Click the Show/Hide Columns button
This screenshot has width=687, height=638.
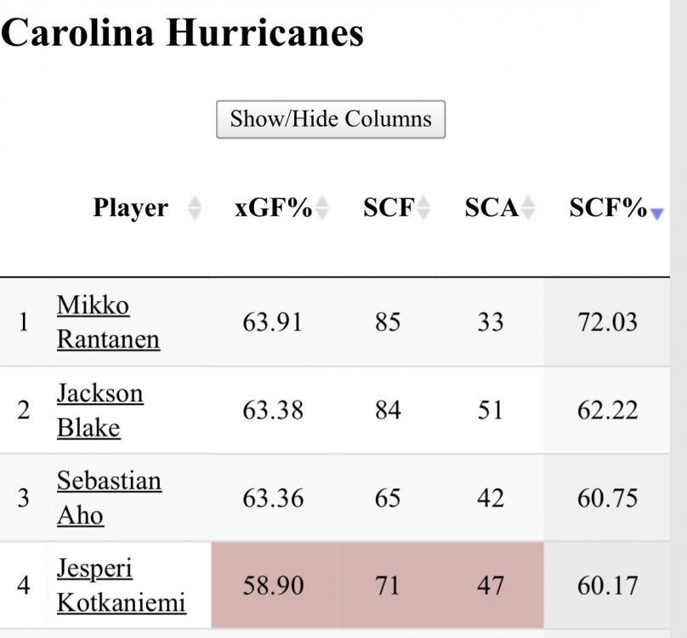tap(331, 119)
